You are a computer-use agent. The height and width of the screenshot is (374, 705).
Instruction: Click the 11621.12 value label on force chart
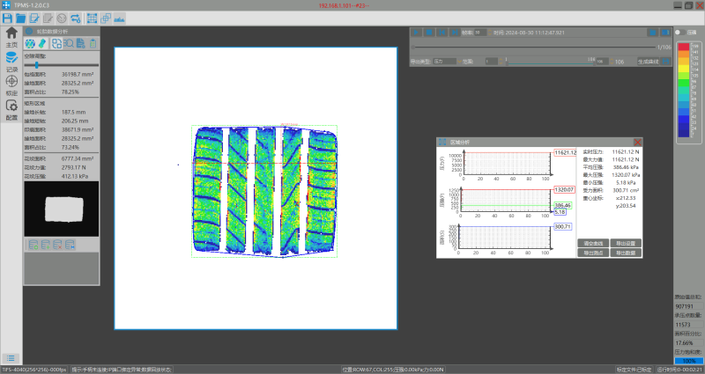pos(565,152)
